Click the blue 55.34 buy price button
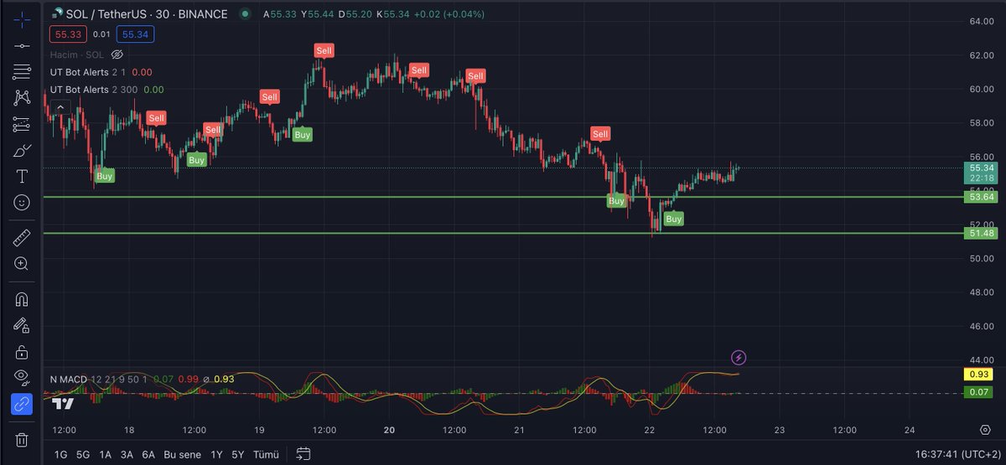This screenshot has height=465, width=1006. pyautogui.click(x=134, y=34)
